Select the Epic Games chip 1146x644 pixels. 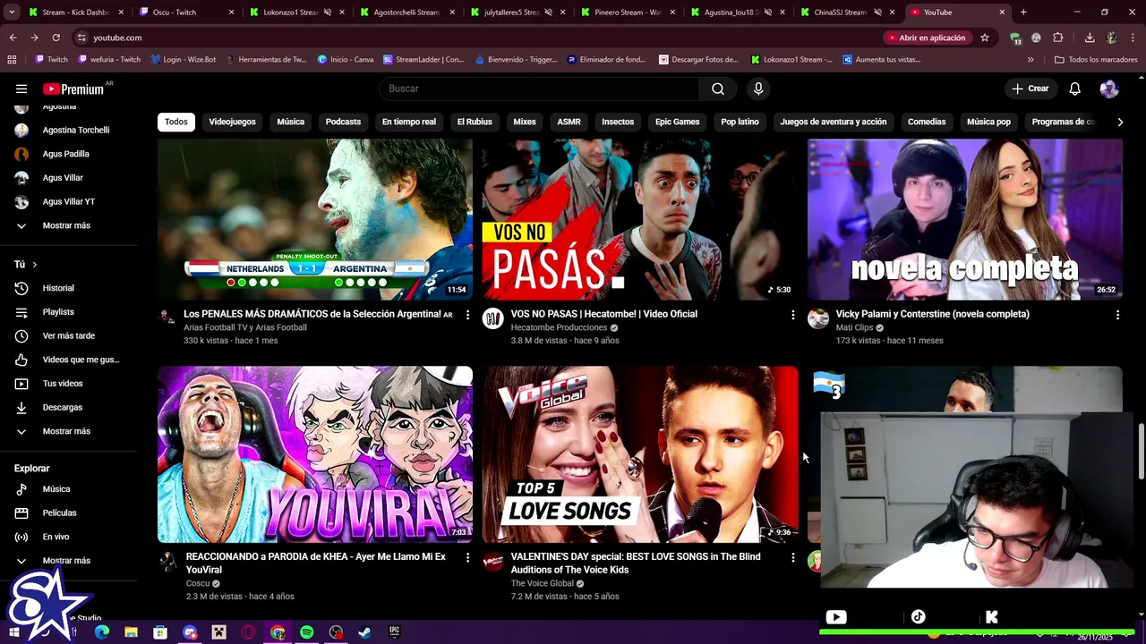[677, 122]
